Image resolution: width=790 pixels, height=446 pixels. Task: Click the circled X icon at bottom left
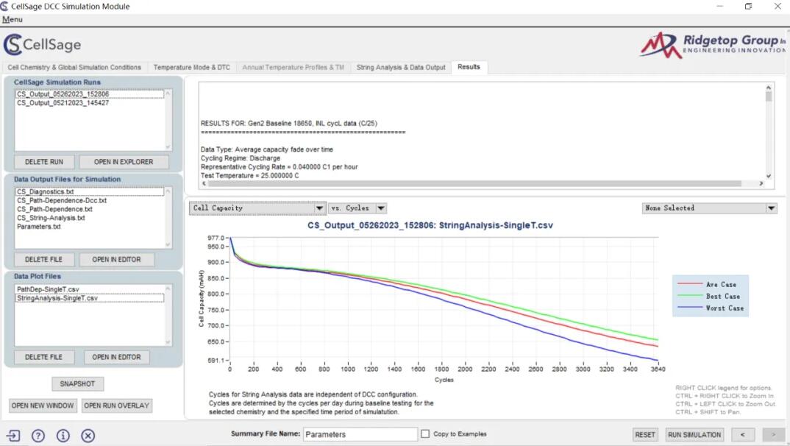(x=88, y=435)
